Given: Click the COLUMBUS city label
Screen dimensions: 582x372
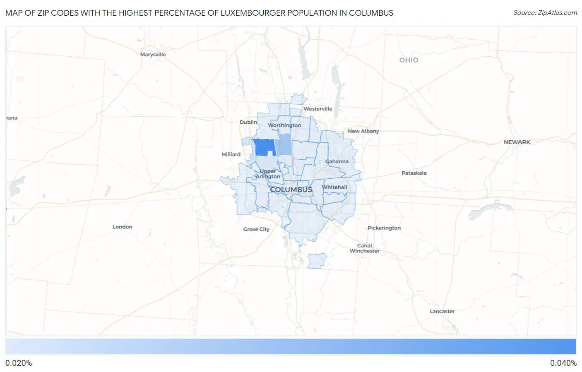Looking at the screenshot, I should point(291,190).
